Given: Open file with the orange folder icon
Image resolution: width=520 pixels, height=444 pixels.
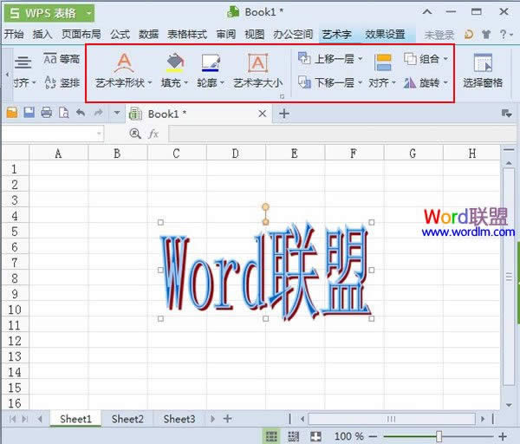Looking at the screenshot, I should pyautogui.click(x=12, y=113).
